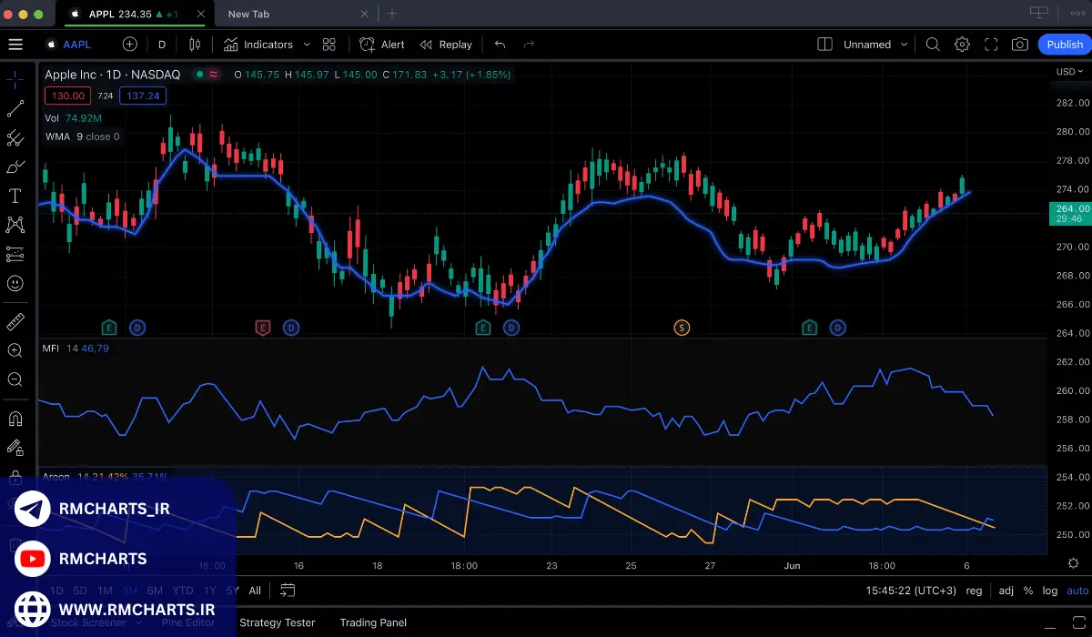Click the undo arrow in the toolbar
The image size is (1092, 637).
(500, 45)
